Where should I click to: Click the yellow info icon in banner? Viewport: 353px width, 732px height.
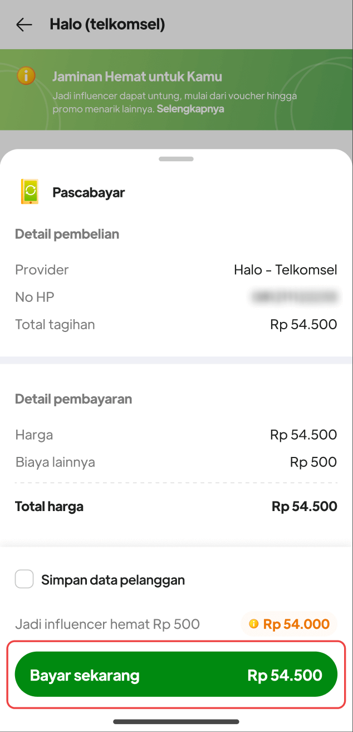(x=26, y=75)
